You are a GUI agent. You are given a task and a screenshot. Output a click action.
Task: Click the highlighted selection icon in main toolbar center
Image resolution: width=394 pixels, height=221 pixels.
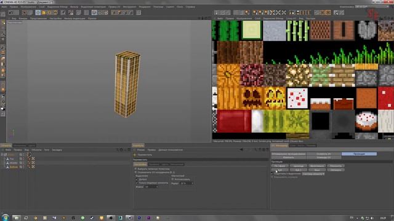coord(94,12)
